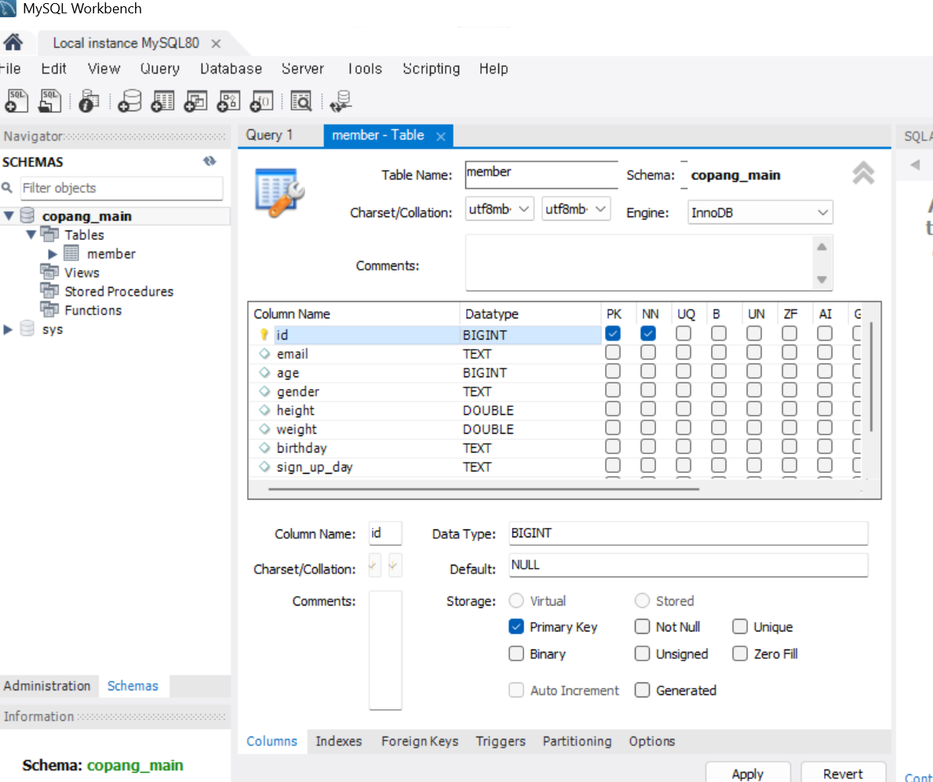Click the copang_main database icon
933x782 pixels.
point(27,215)
